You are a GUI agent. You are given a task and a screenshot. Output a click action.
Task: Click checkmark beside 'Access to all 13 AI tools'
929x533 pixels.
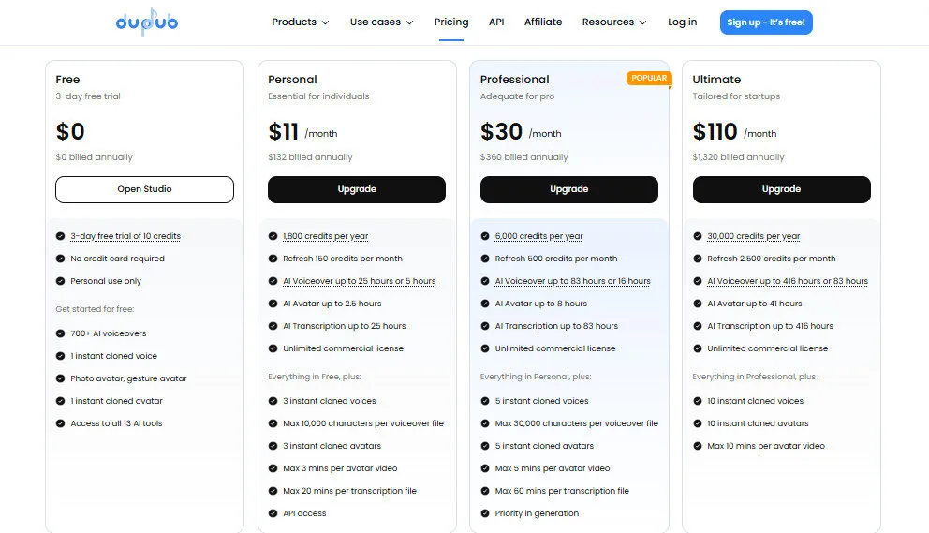[x=61, y=423]
